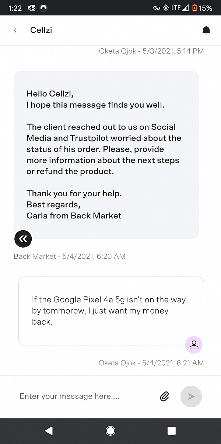Image resolution: width=221 pixels, height=444 pixels.
Task: Tap the Oketa Ojok 6:21 AM timestamp
Action: pos(151,363)
